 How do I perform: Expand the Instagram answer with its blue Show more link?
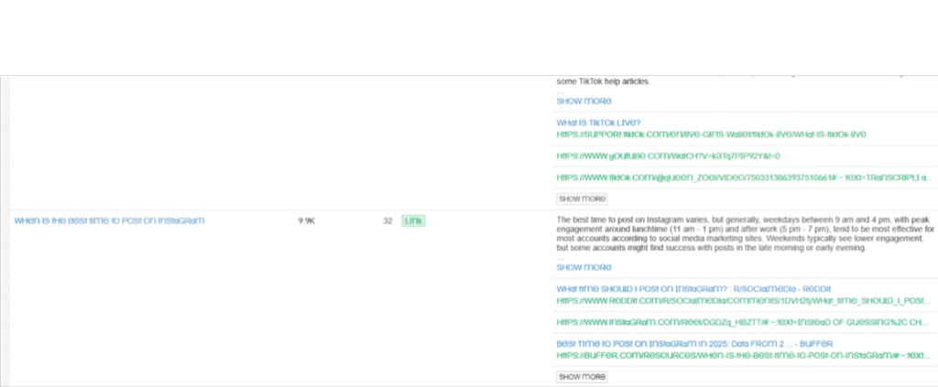584,267
